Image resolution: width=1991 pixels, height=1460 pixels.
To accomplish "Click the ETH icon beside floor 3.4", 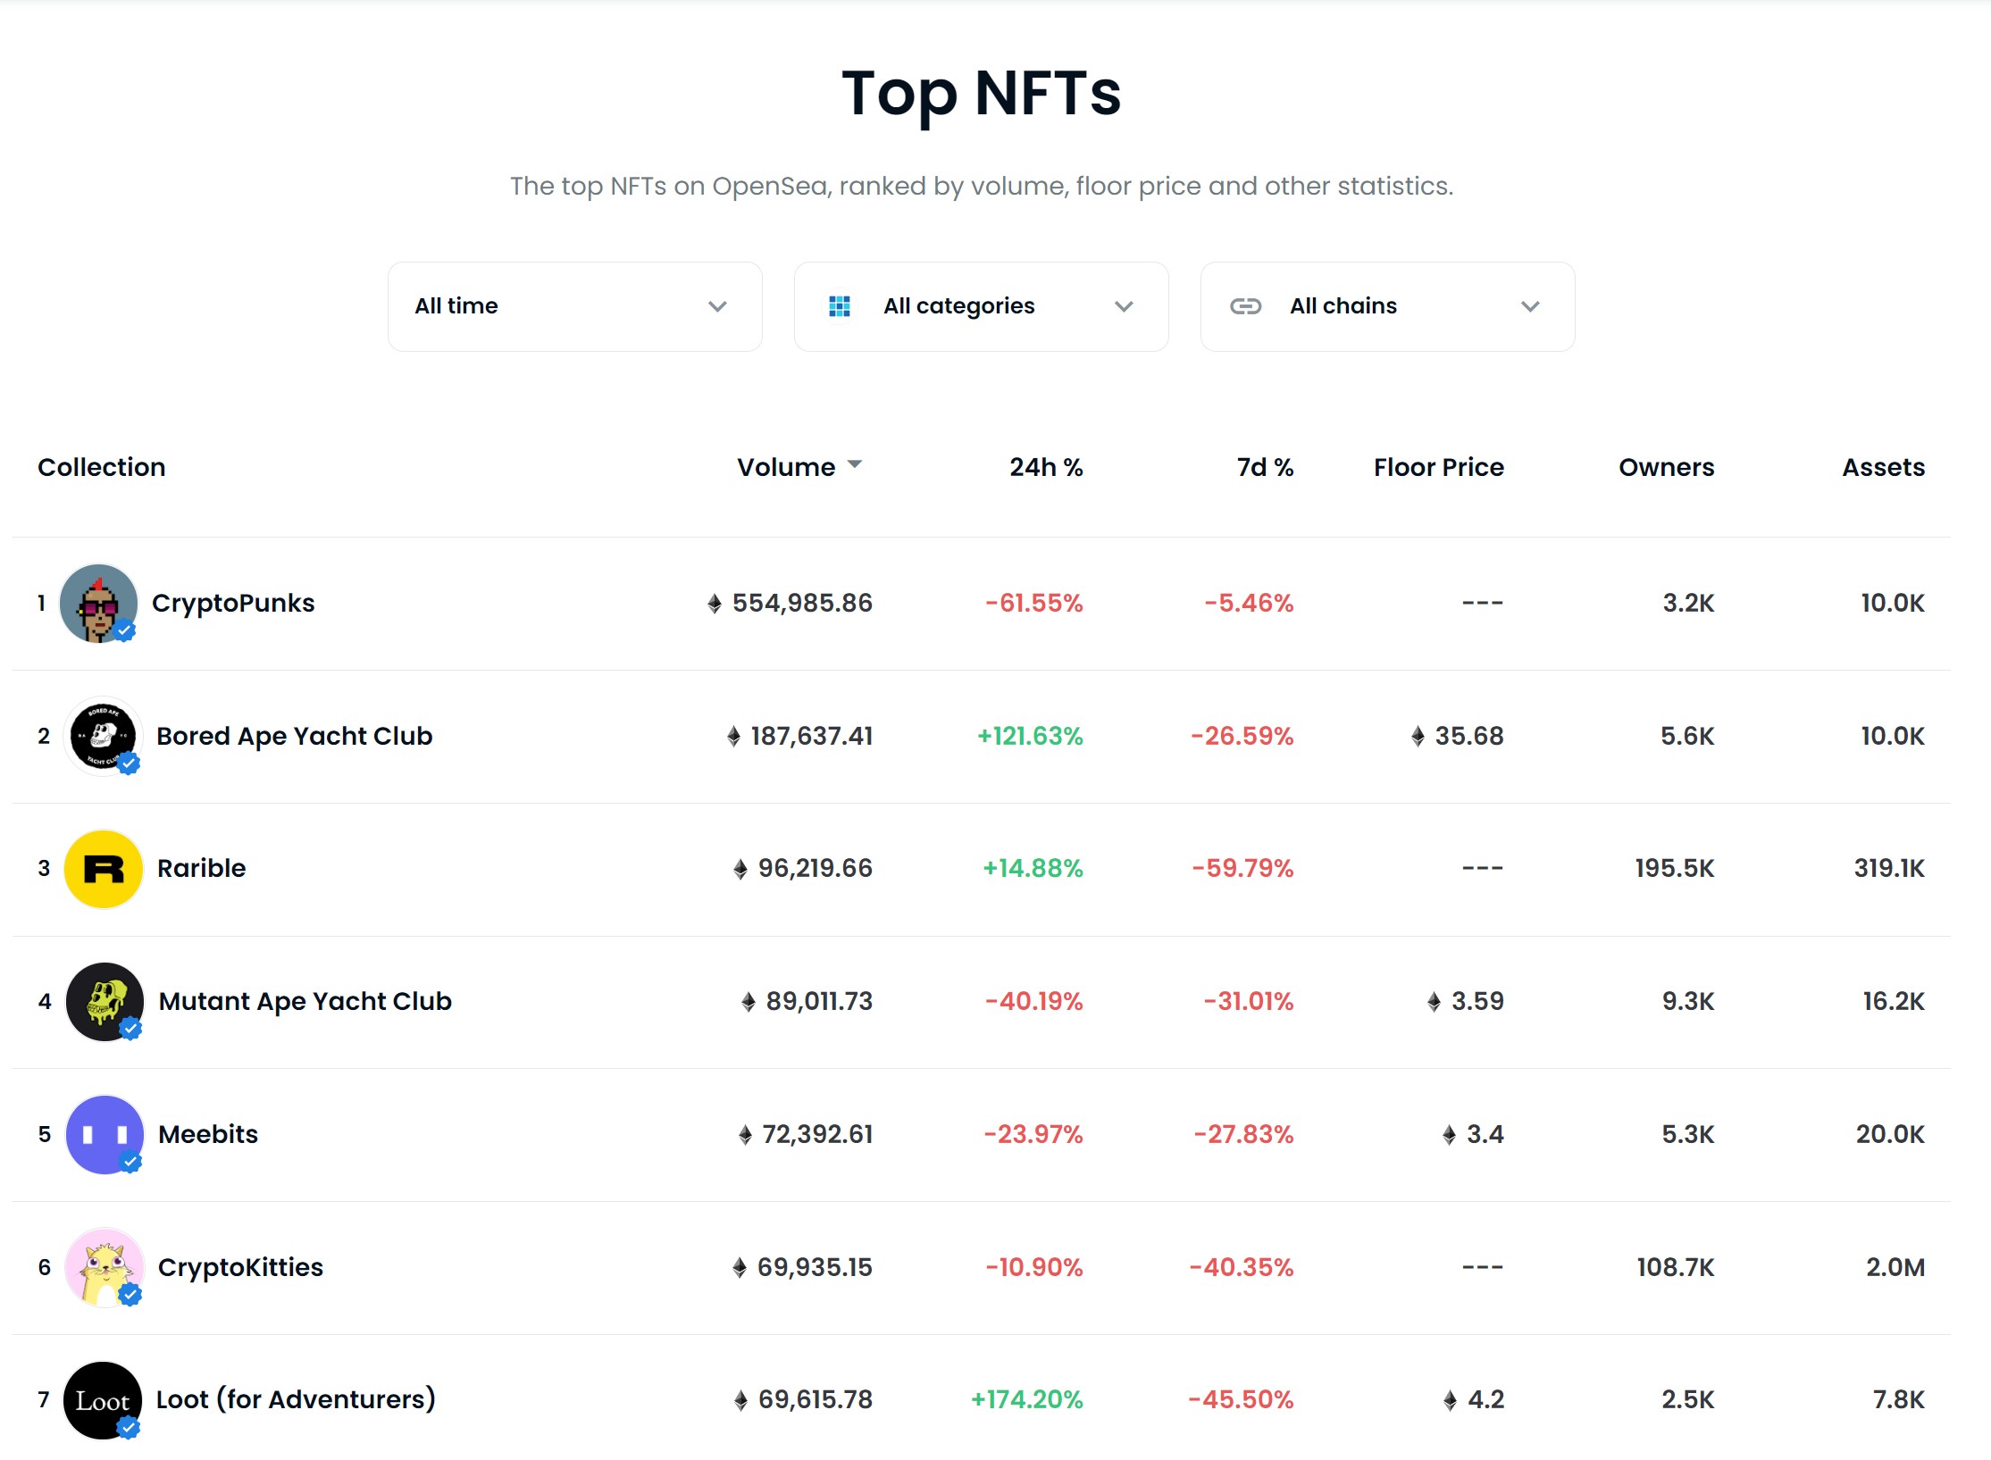I will pyautogui.click(x=1449, y=1135).
